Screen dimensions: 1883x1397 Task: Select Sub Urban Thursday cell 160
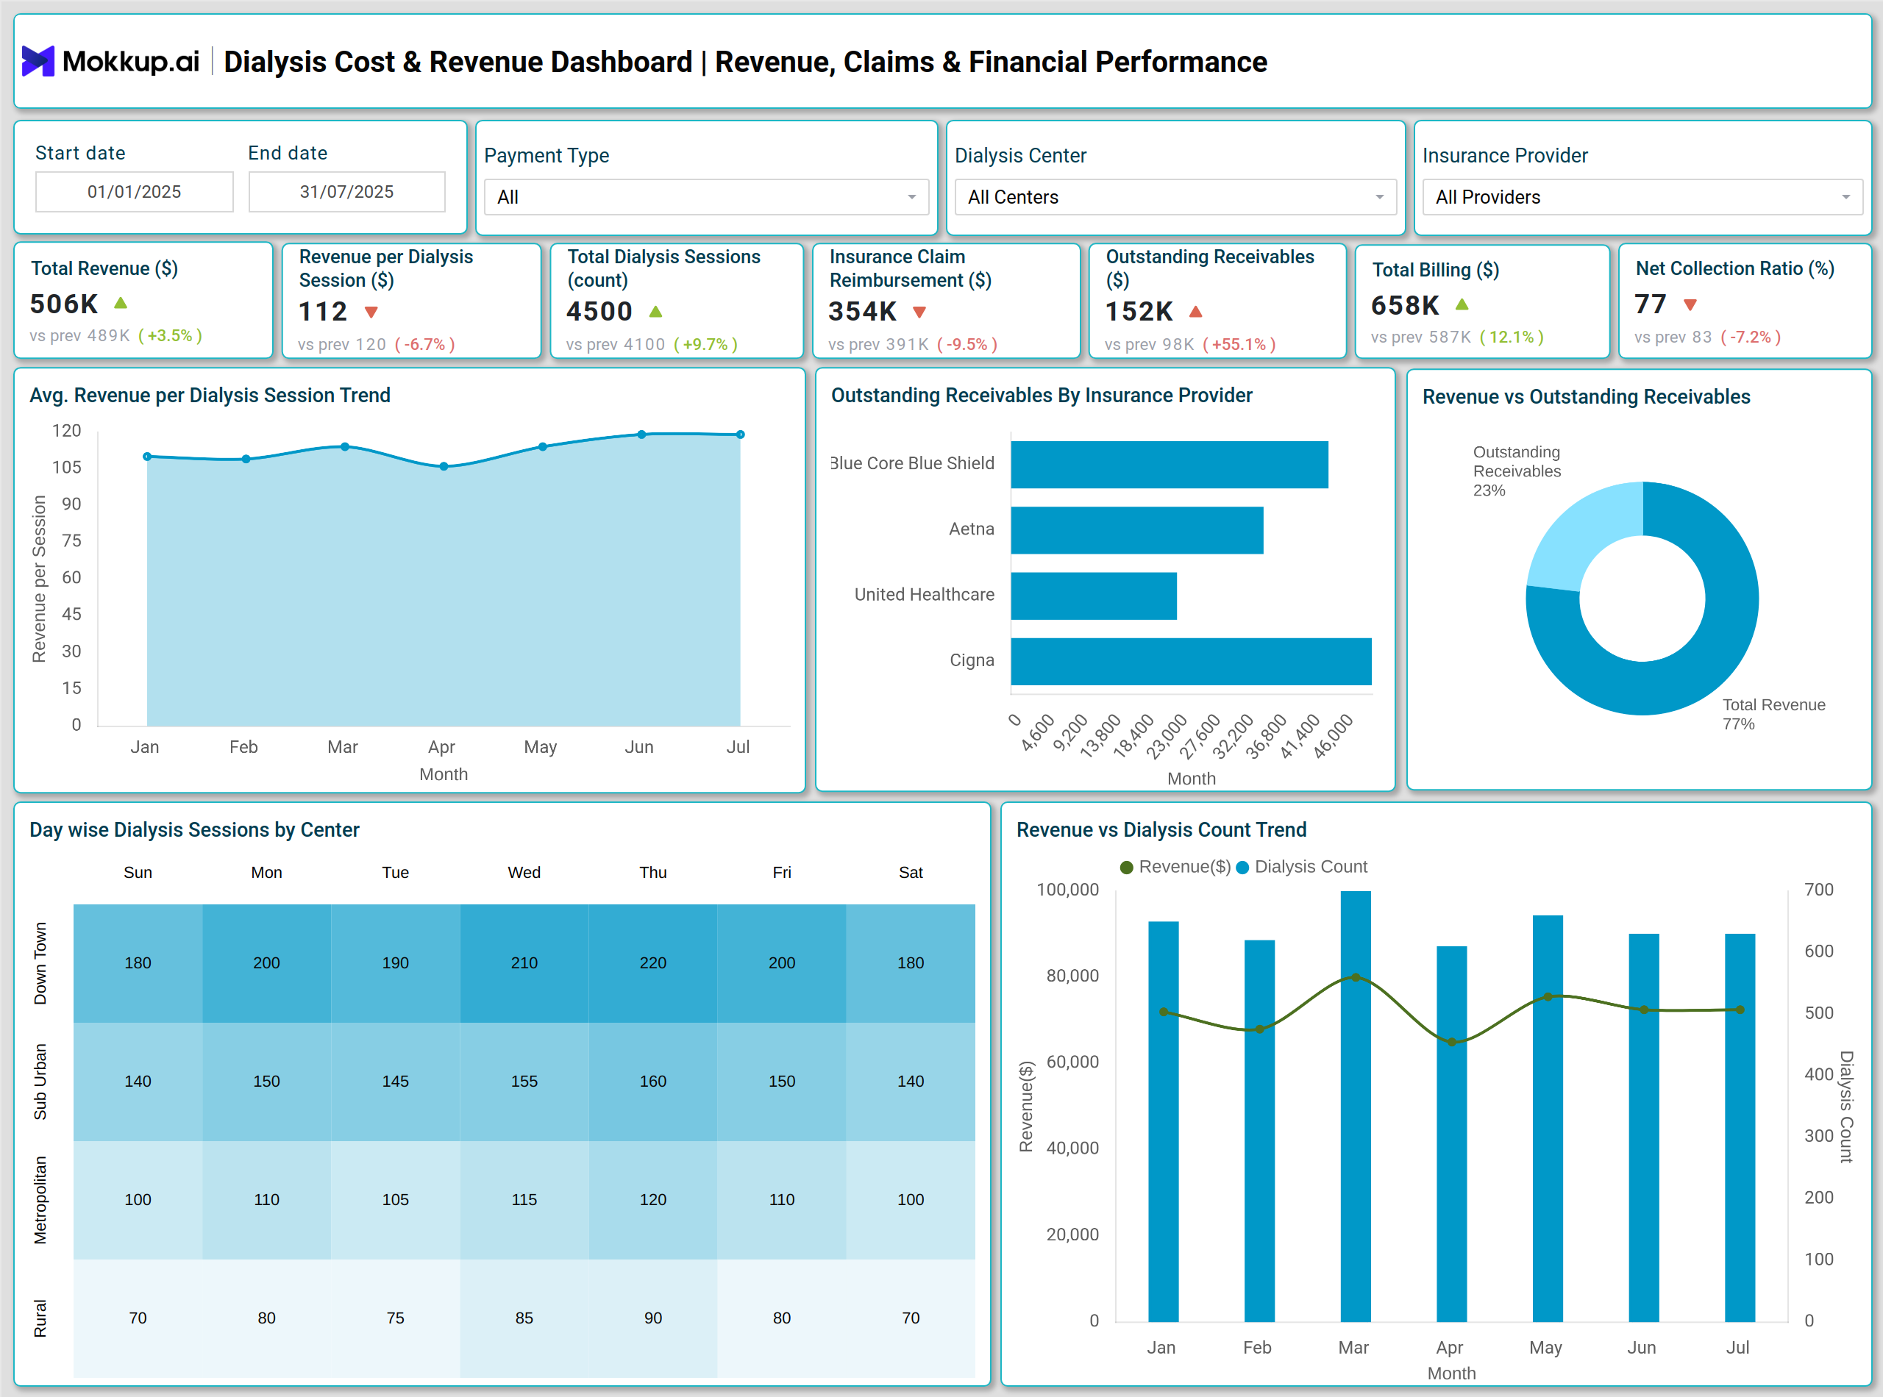[653, 1082]
